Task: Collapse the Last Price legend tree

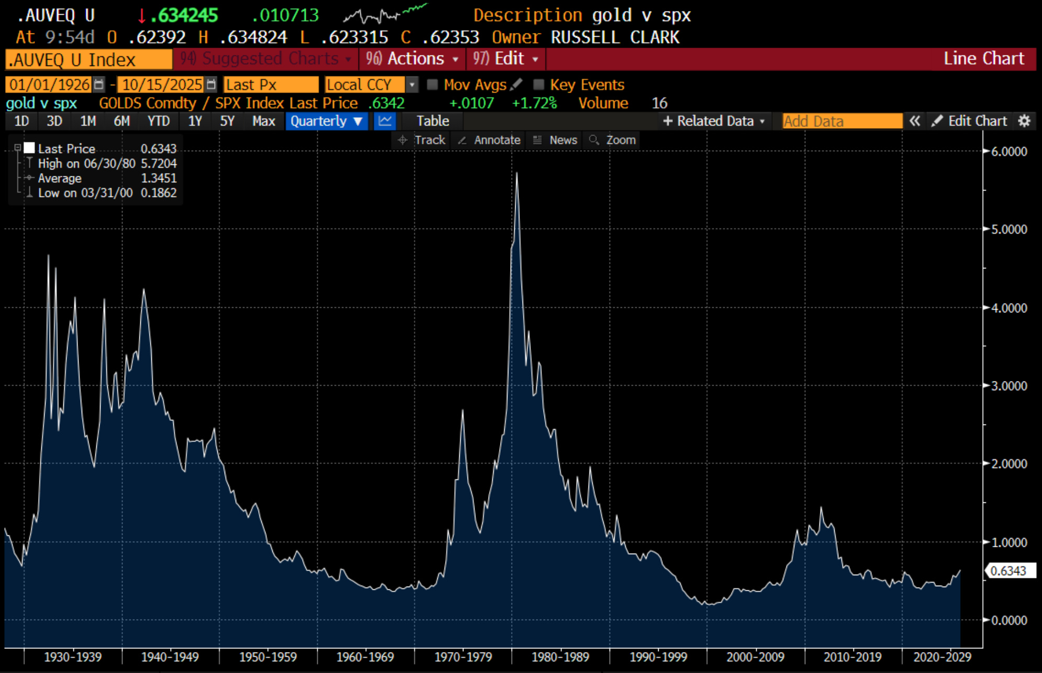Action: 17,148
